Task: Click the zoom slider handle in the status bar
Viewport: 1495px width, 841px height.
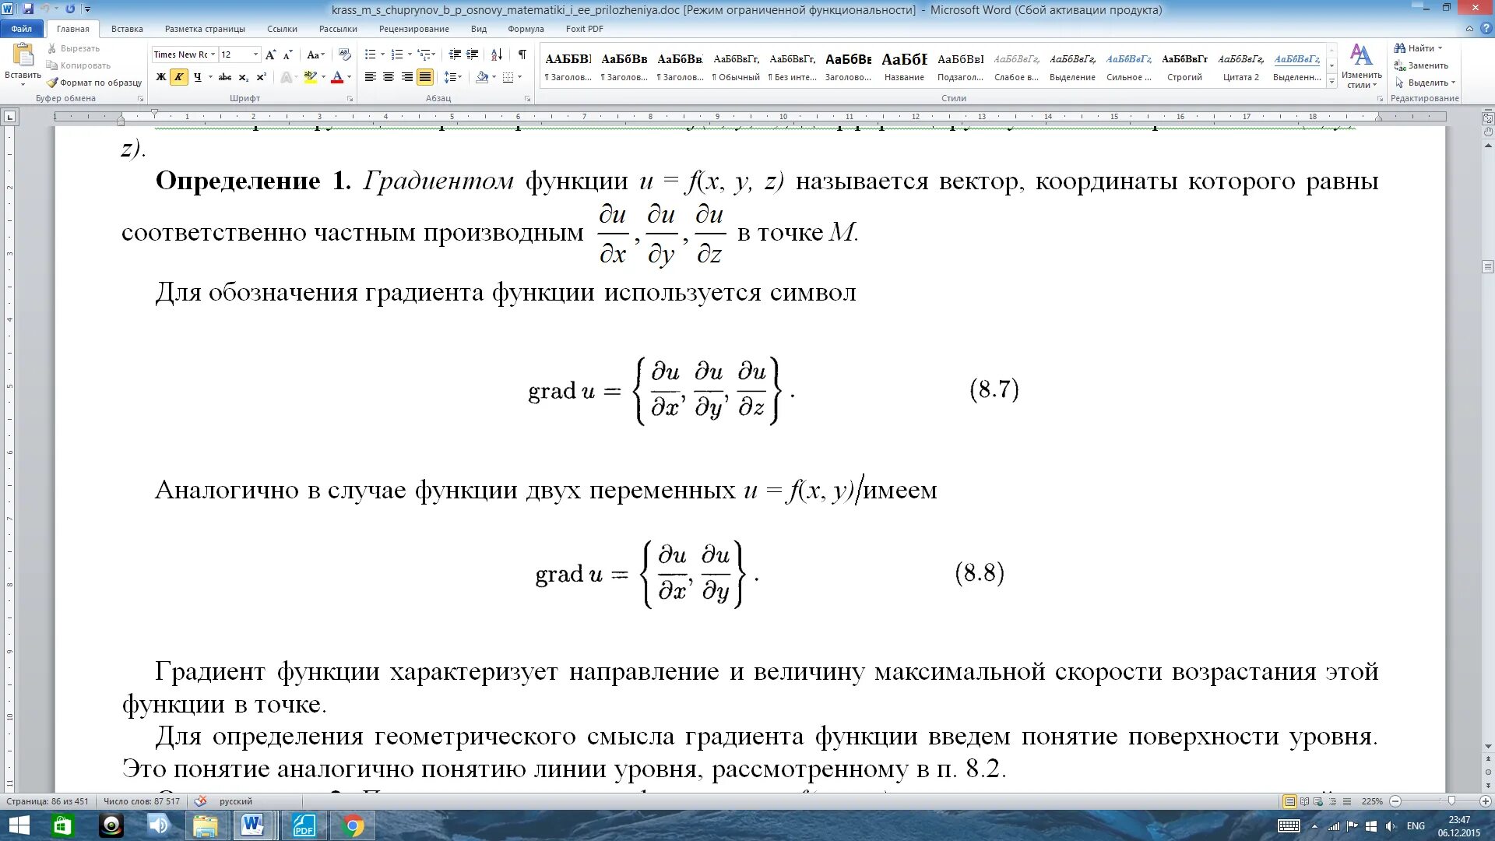Action: 1451,801
